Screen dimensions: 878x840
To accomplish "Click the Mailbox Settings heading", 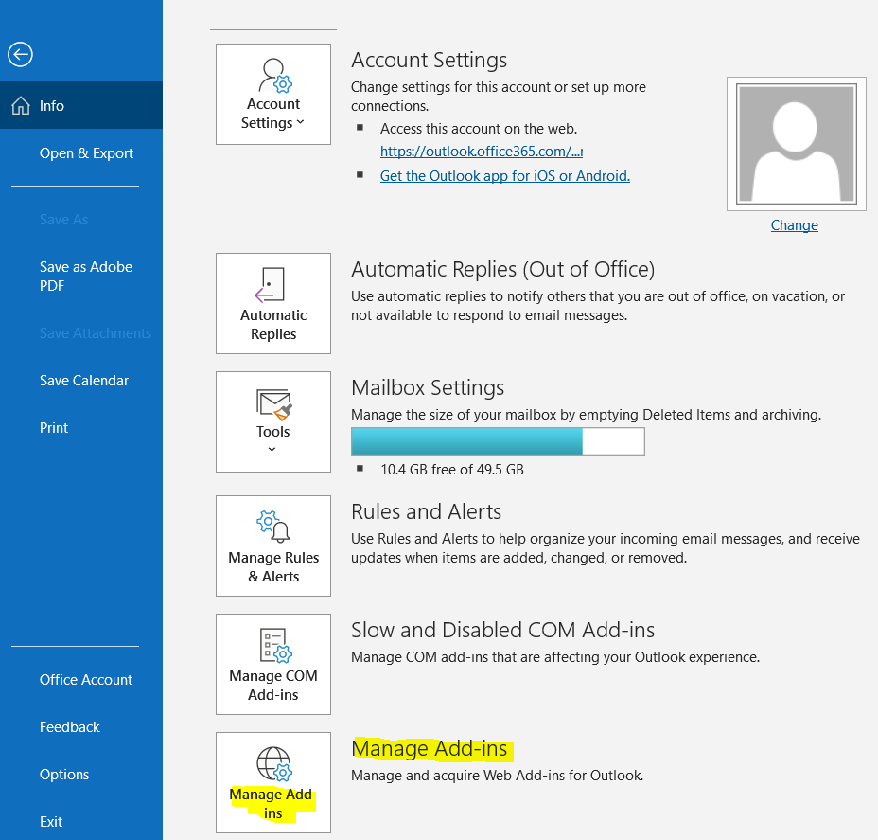I will (x=428, y=387).
